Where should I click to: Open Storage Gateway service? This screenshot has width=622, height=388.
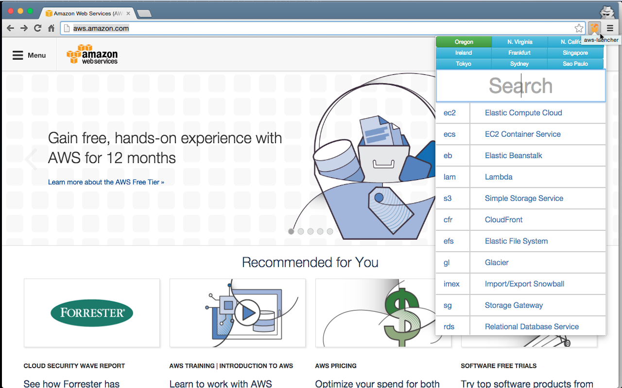[x=538, y=305]
